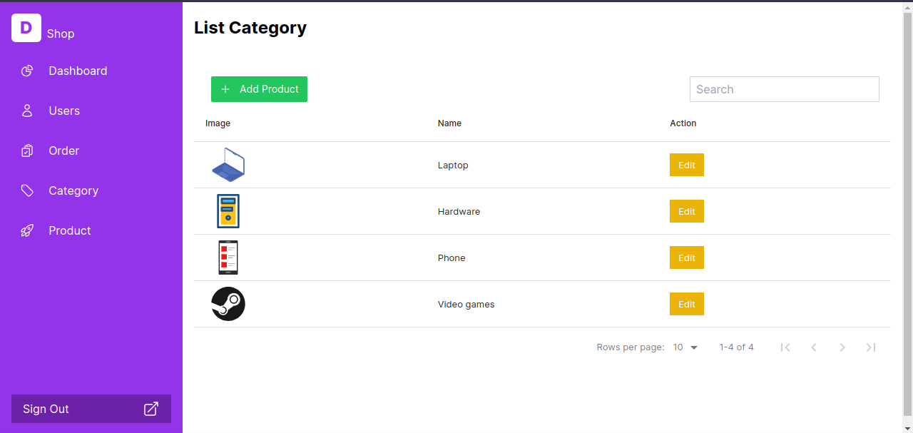
Task: Open the Dashboard menu item
Action: tap(78, 71)
